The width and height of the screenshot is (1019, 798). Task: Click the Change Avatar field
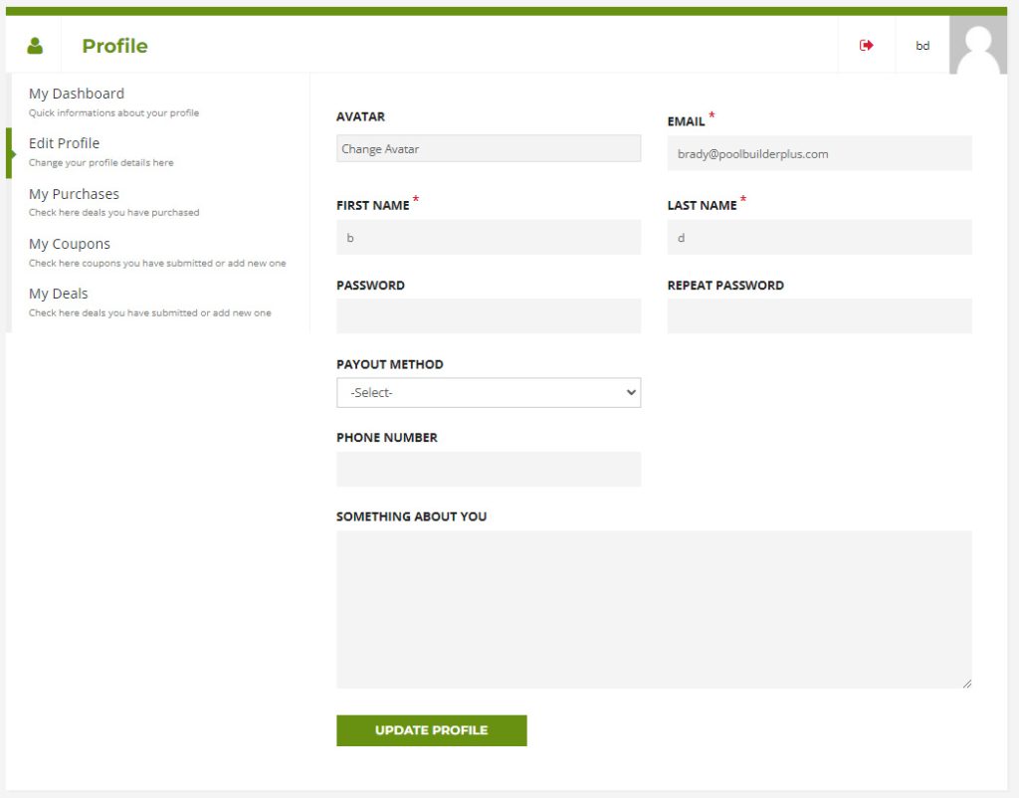tap(489, 149)
